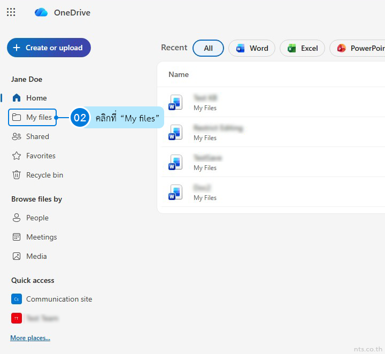Filter recent files by Excel
This screenshot has height=354, width=385.
point(302,48)
